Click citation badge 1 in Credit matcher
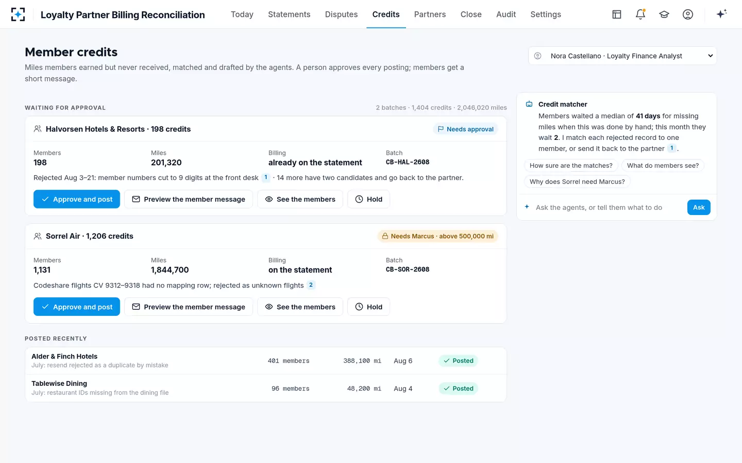This screenshot has height=463, width=742. [x=672, y=148]
